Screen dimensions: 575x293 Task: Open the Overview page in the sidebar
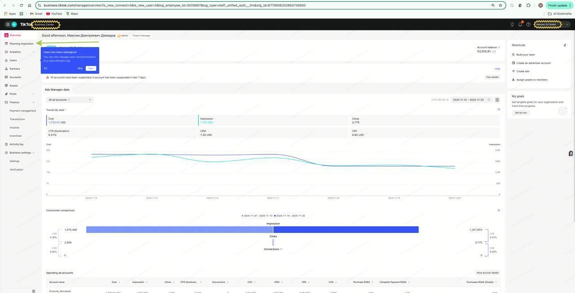(15, 35)
